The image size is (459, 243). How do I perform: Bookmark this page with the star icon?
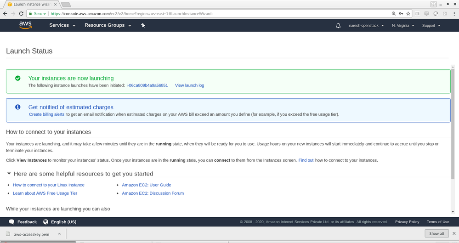pos(408,14)
